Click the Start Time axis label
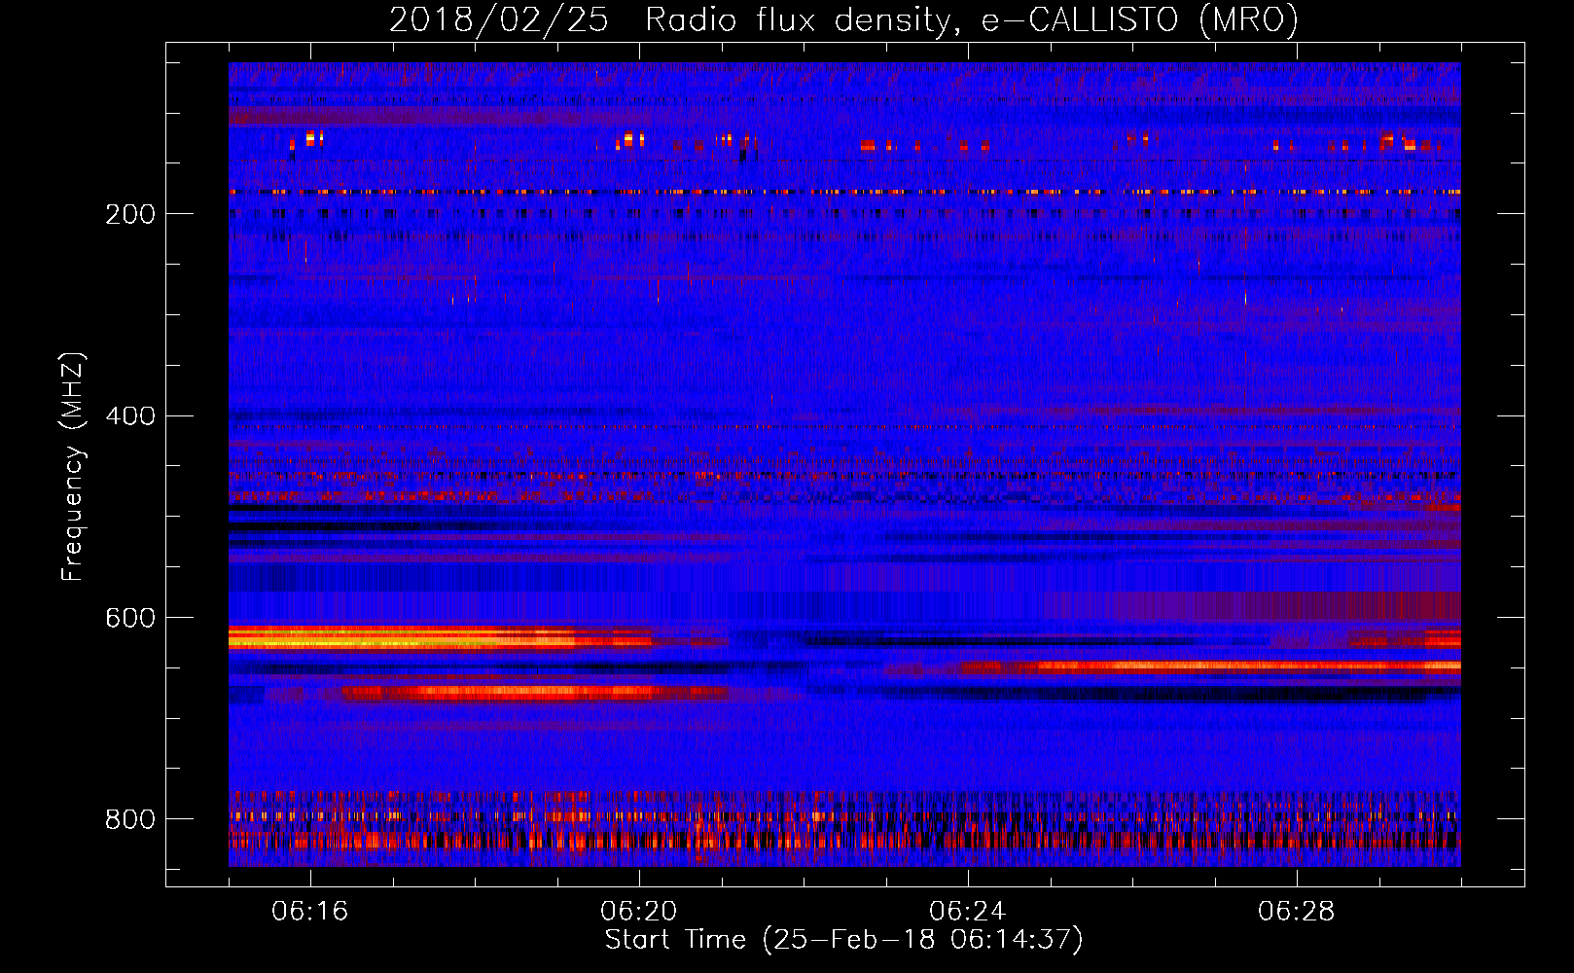 coord(843,940)
